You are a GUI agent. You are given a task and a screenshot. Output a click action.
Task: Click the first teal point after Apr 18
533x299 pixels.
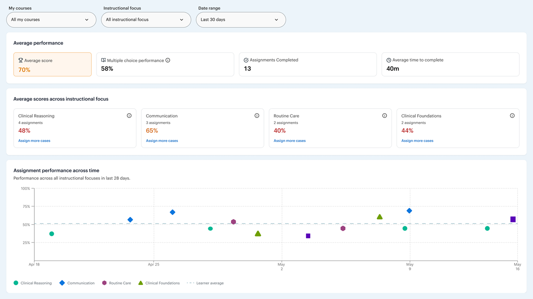(52, 234)
